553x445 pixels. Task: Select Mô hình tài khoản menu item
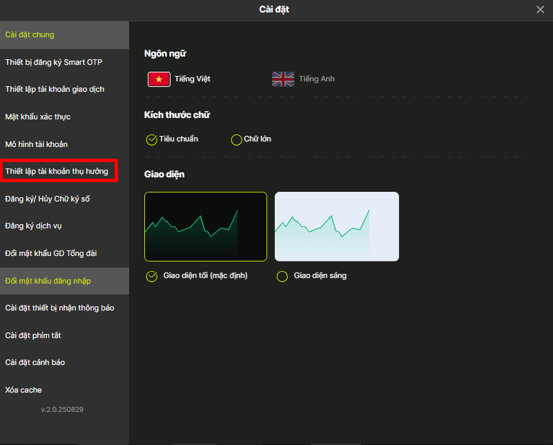click(x=37, y=144)
